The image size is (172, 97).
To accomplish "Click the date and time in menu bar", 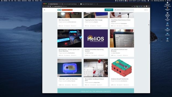I will [x=159, y=1].
